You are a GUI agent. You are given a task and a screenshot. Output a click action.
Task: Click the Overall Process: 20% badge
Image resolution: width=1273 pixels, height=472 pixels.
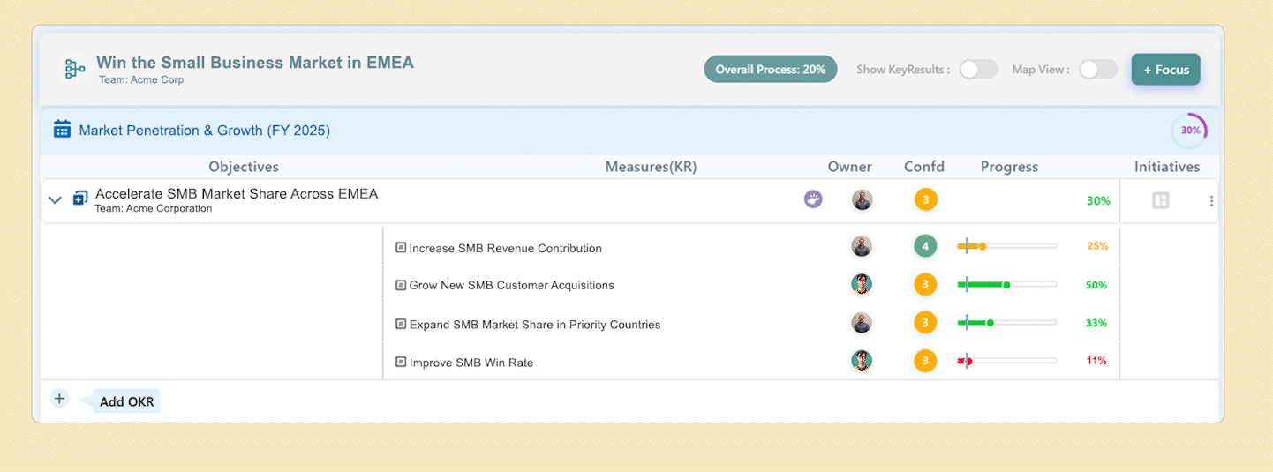point(770,70)
